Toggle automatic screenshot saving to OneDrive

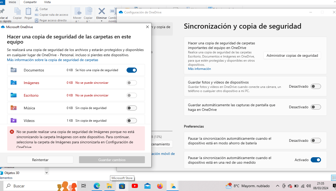tap(316, 107)
